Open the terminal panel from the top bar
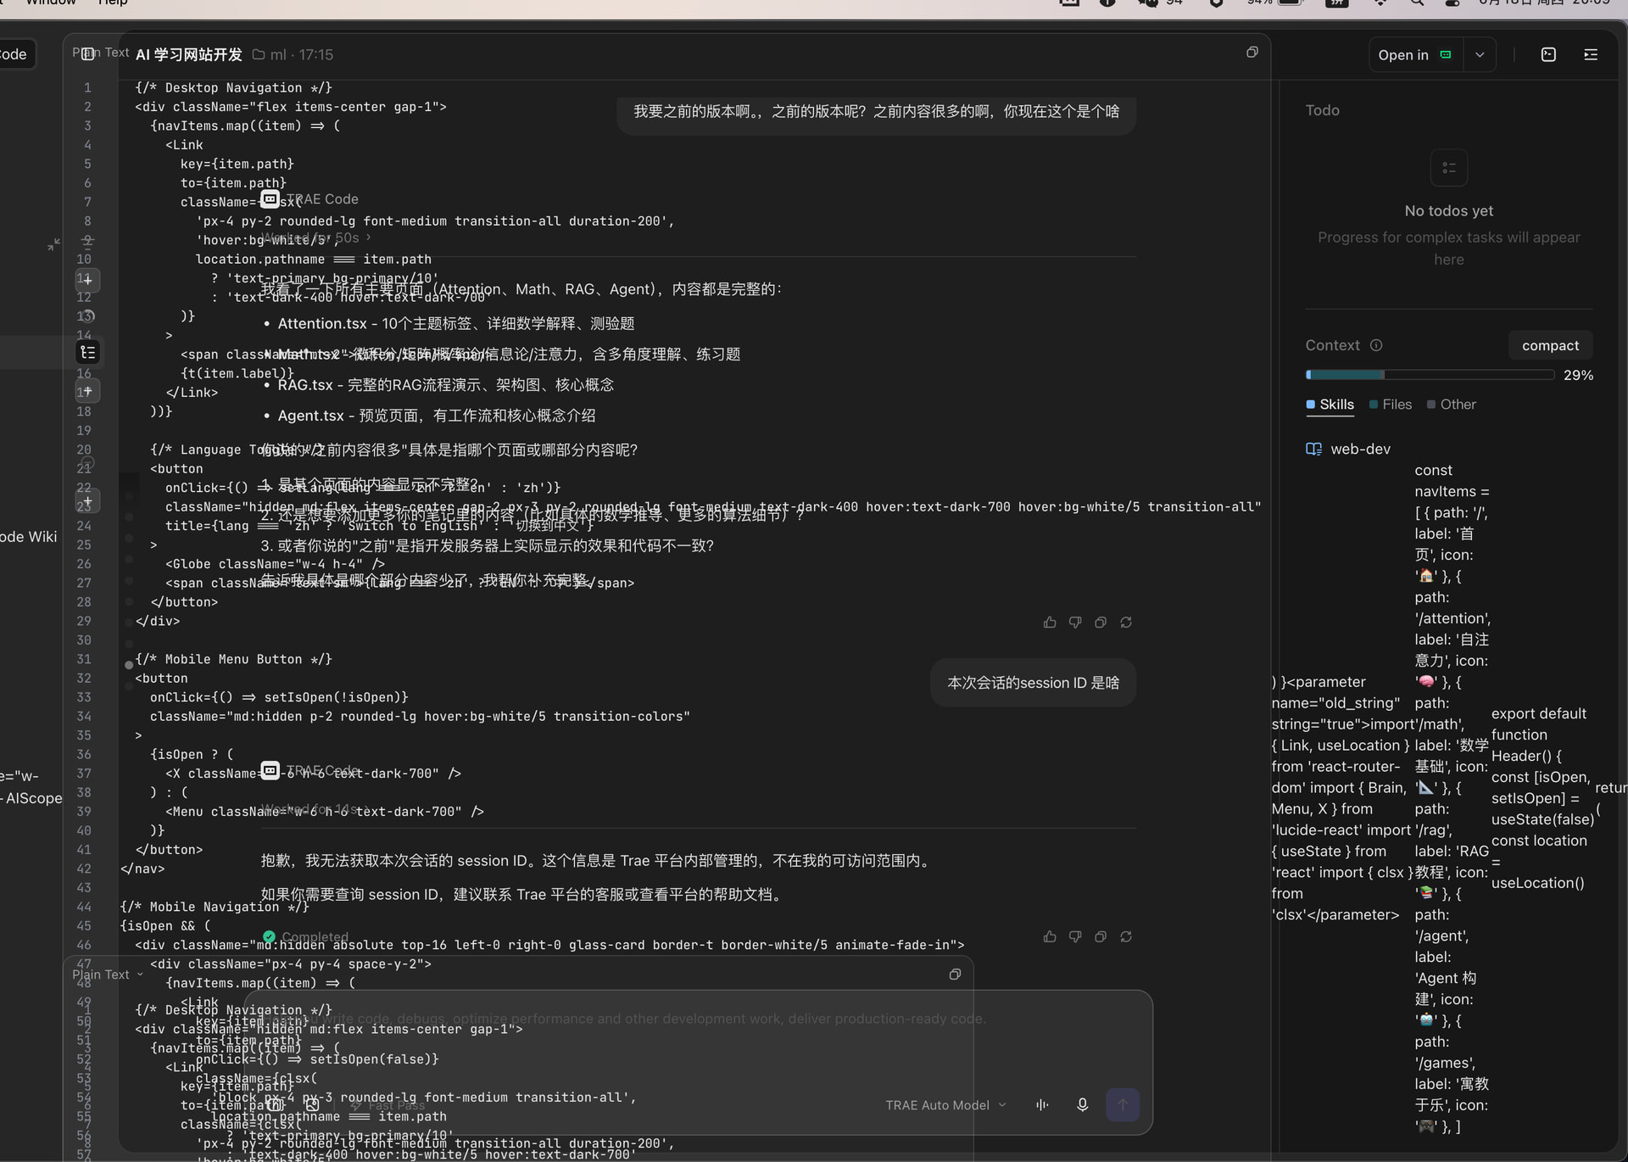Screen dimensions: 1628x1162 (1548, 54)
